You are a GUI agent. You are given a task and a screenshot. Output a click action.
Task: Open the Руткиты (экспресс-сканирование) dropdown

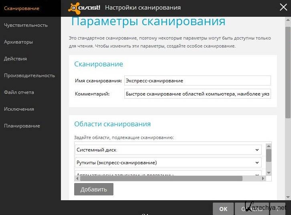click(257, 163)
